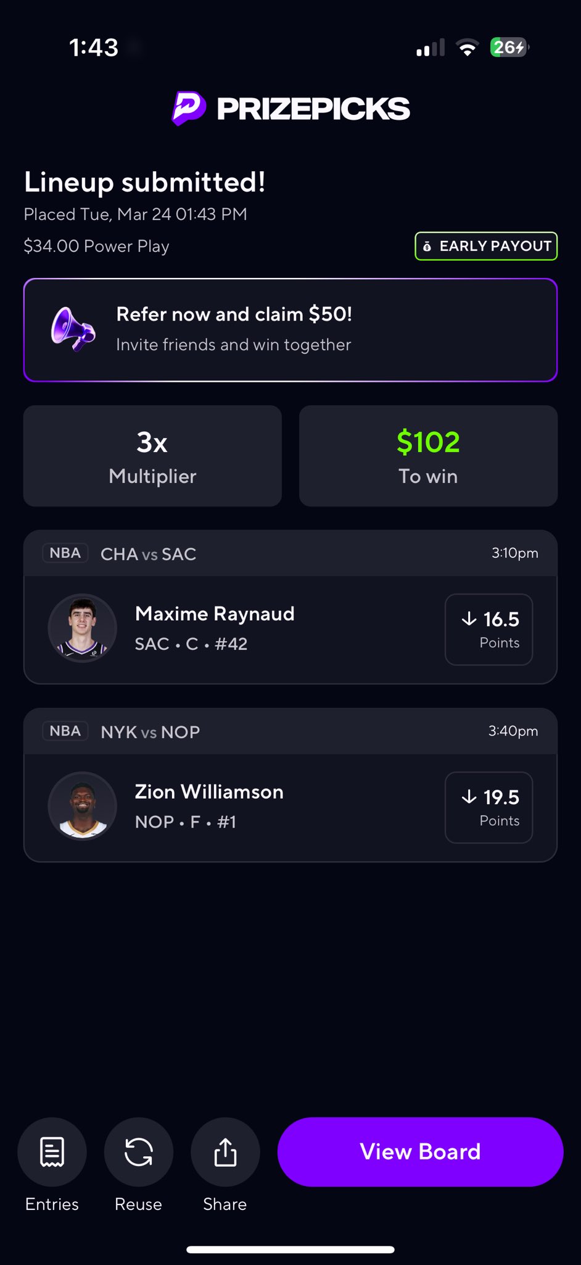
Task: Tap the less than 16.5 Points pick box
Action: coord(488,629)
